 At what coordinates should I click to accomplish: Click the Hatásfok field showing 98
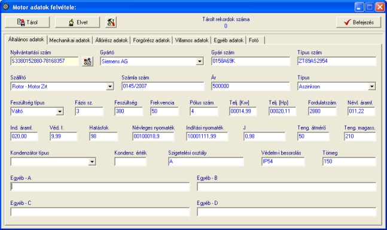[103, 137]
